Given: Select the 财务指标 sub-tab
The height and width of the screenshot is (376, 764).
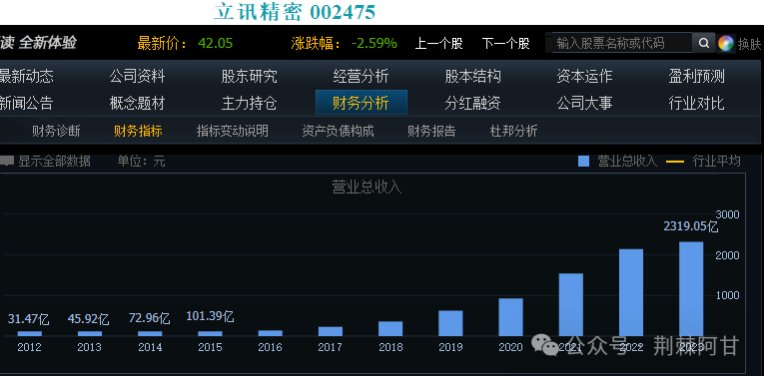Looking at the screenshot, I should pos(138,131).
